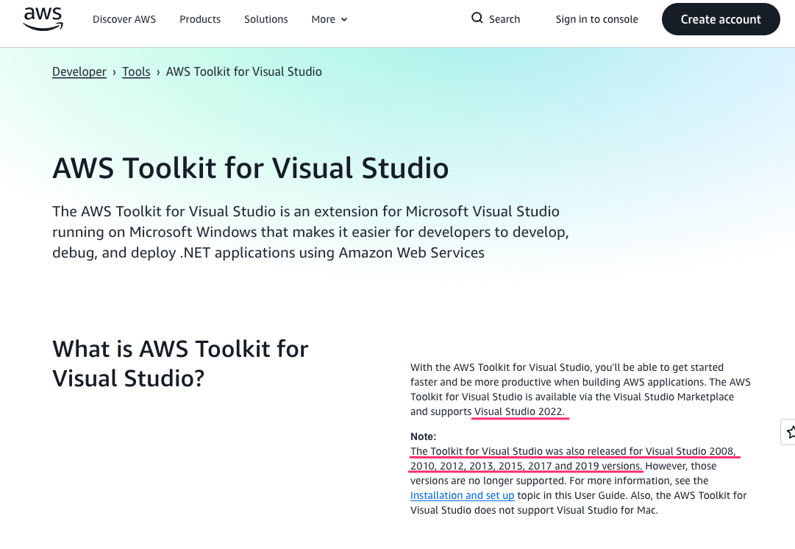795x549 pixels.
Task: Click the star icon on right edge
Action: point(789,433)
